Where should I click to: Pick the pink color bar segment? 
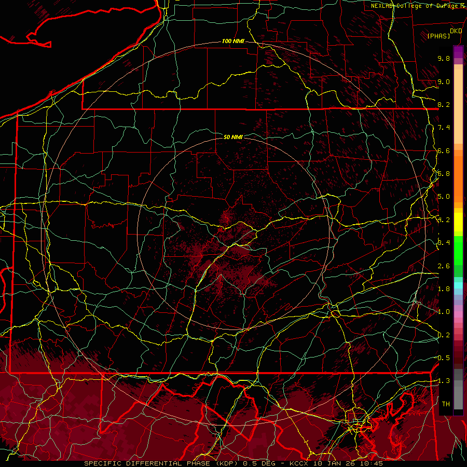pos(458,314)
